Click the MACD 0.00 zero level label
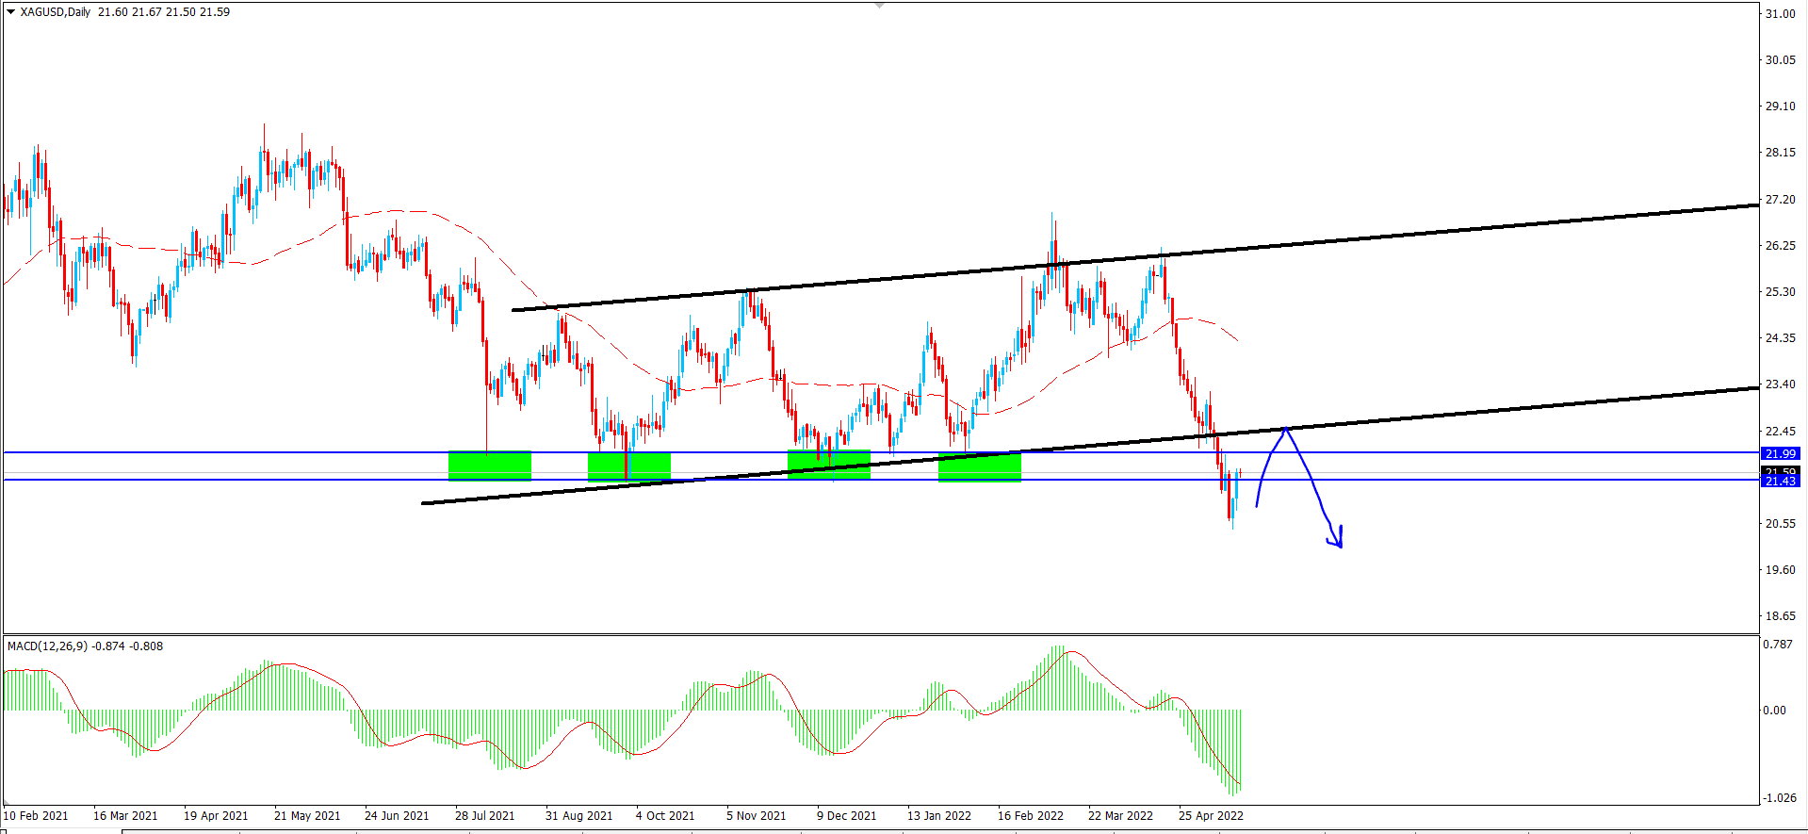Screen dimensions: 1808x834 pos(1774,711)
